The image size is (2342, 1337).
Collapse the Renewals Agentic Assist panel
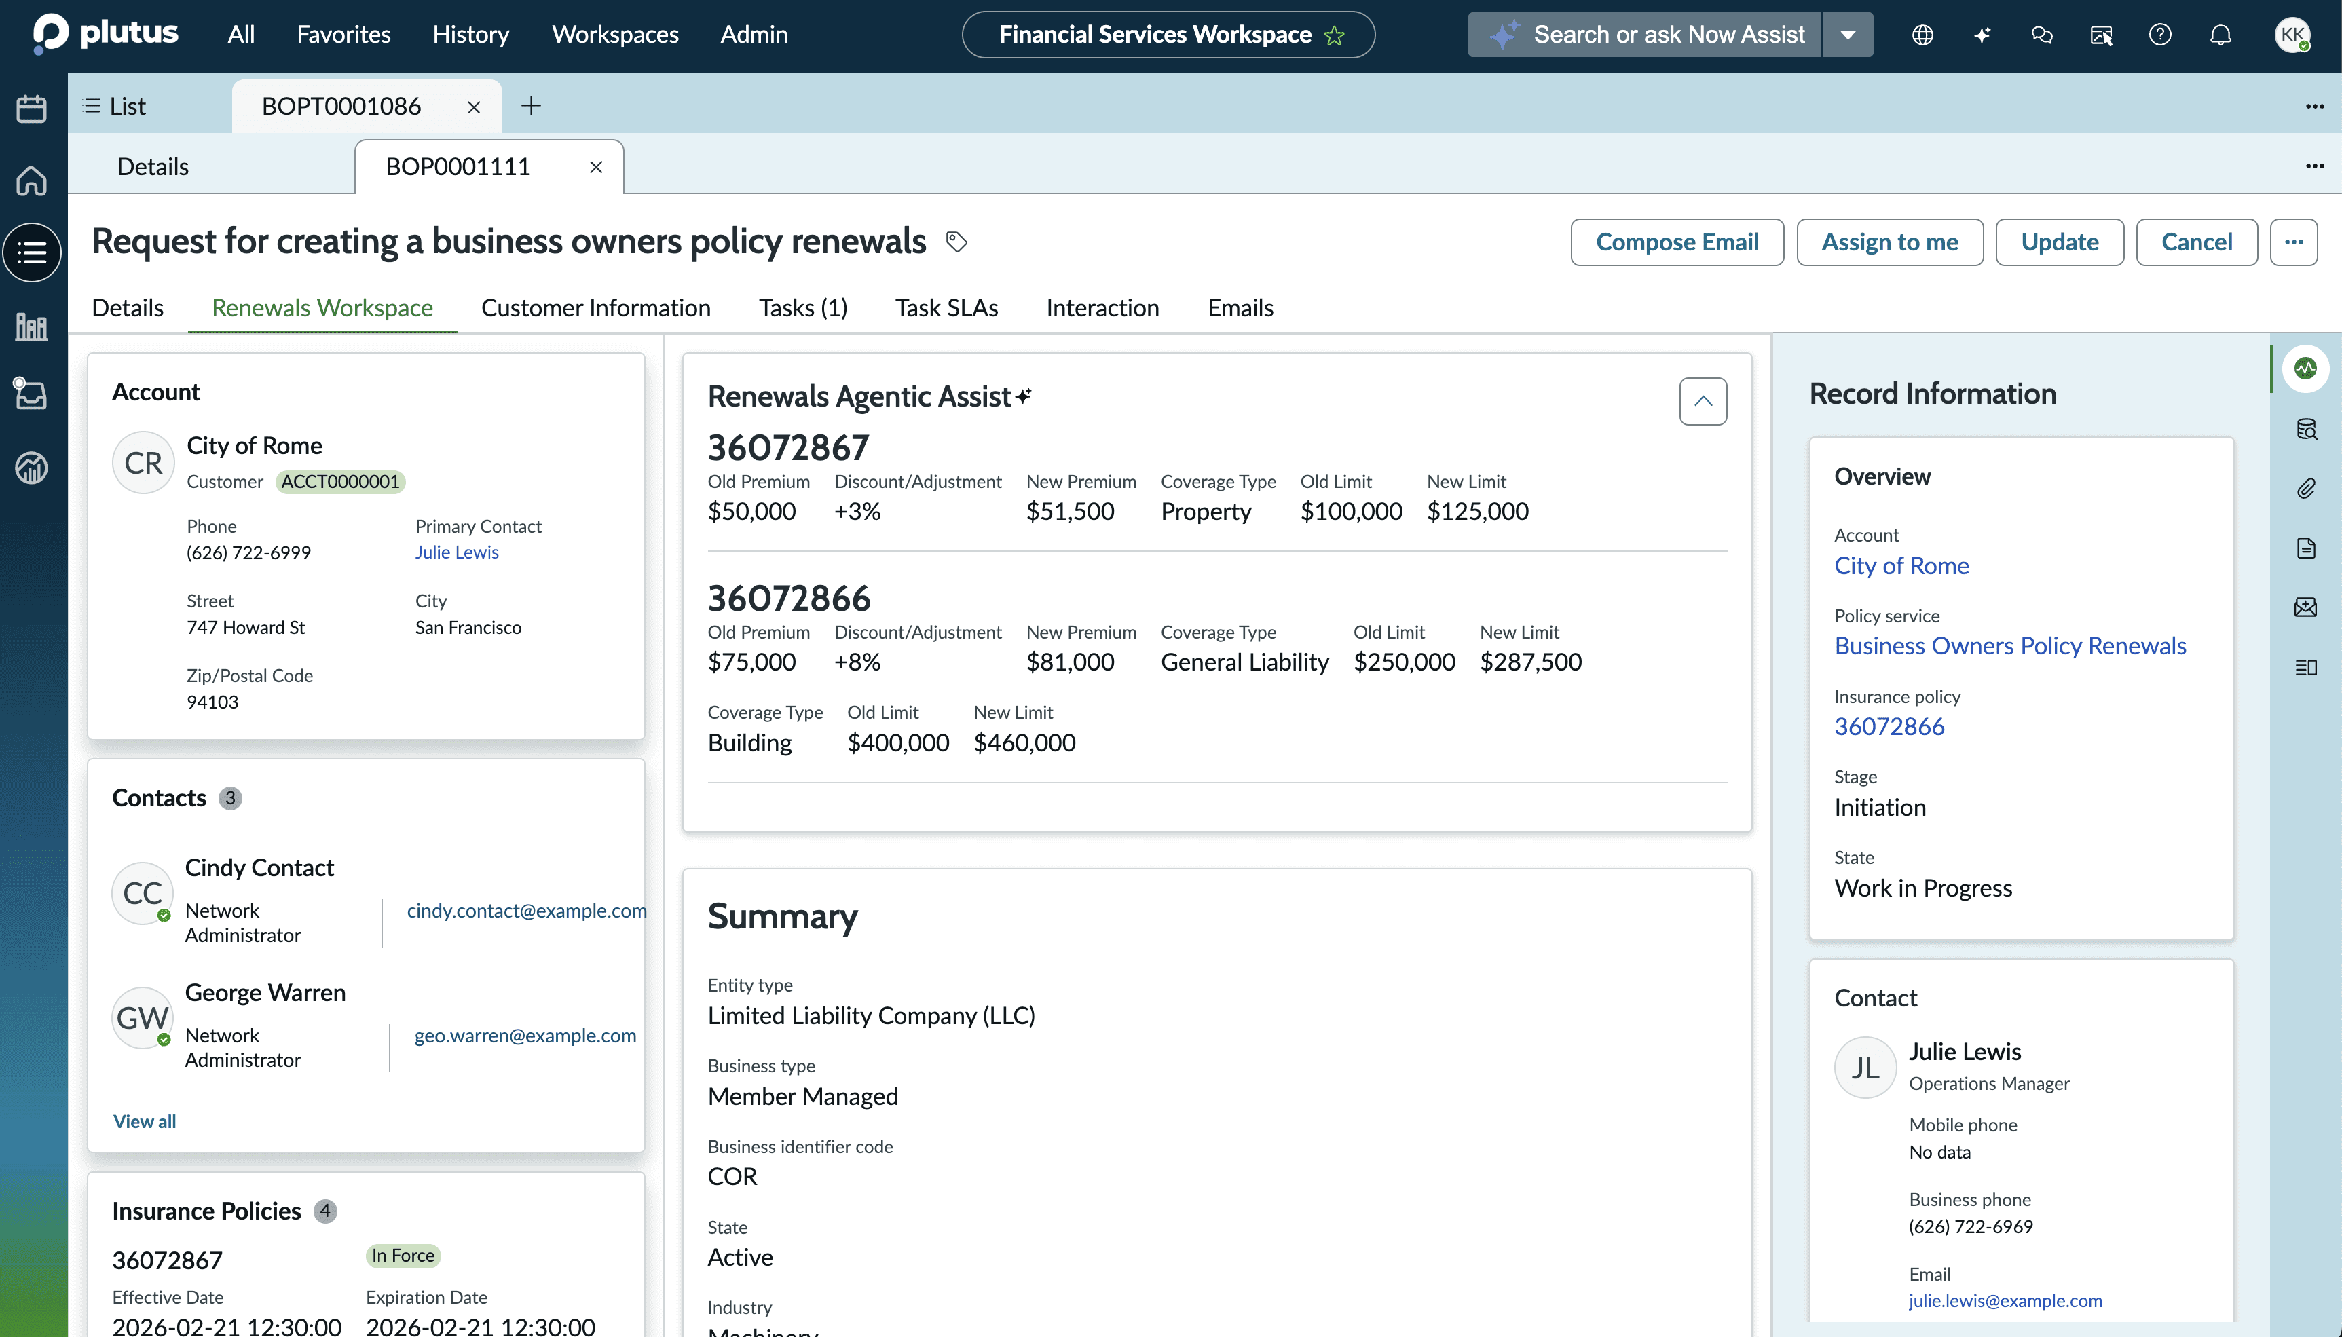click(1703, 401)
